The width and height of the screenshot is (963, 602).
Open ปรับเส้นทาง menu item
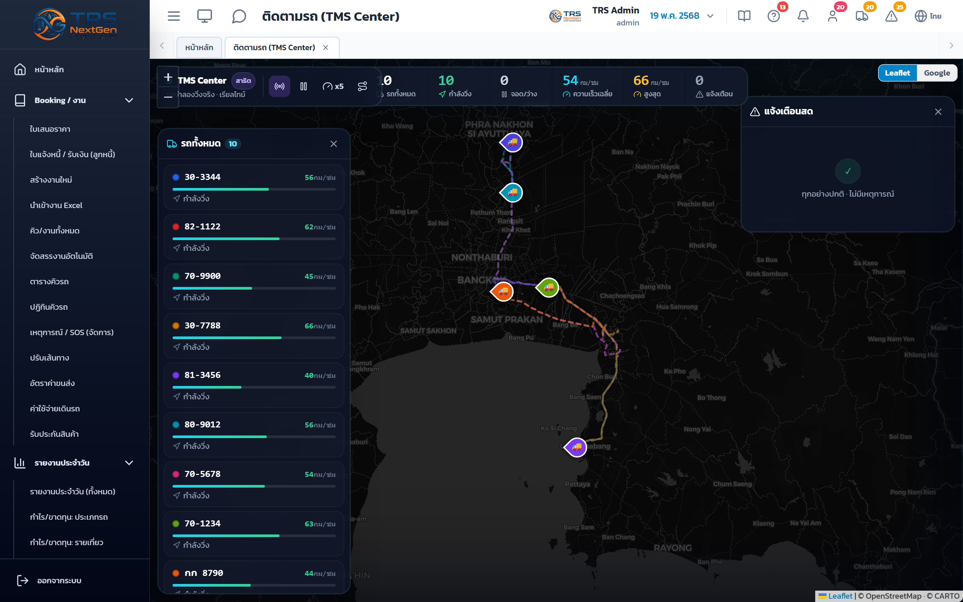pyautogui.click(x=49, y=358)
